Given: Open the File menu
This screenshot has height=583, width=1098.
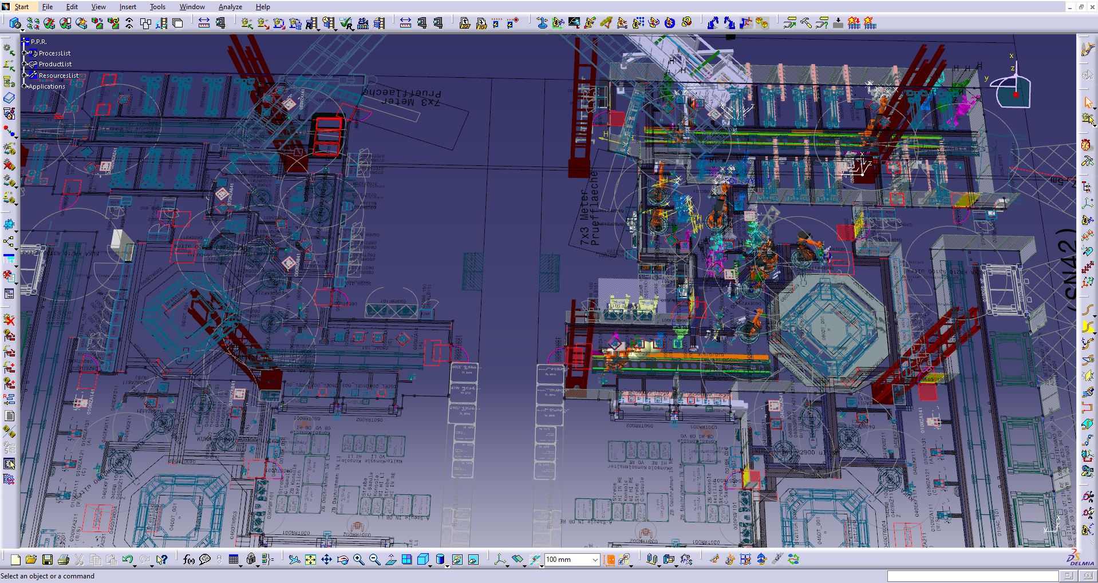Looking at the screenshot, I should [x=48, y=7].
